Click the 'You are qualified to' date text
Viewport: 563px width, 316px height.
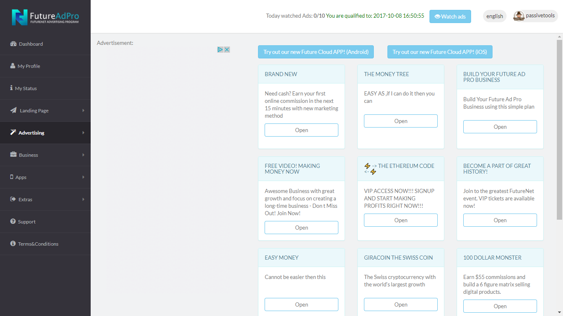pyautogui.click(x=375, y=16)
